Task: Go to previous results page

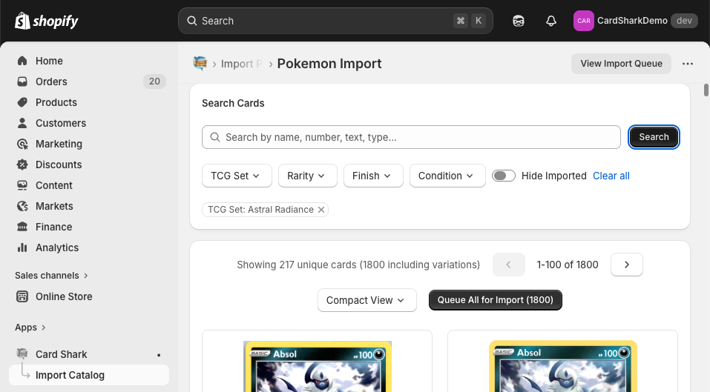Action: (x=508, y=265)
